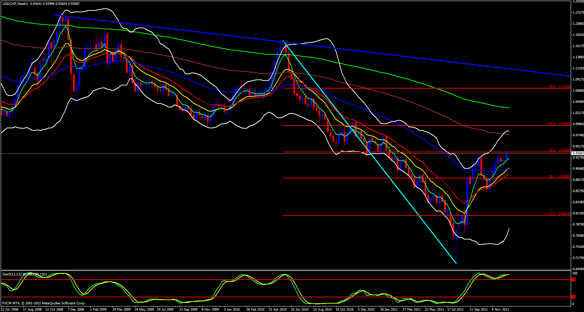Click the red 25 stochastic level tag

tap(573, 297)
